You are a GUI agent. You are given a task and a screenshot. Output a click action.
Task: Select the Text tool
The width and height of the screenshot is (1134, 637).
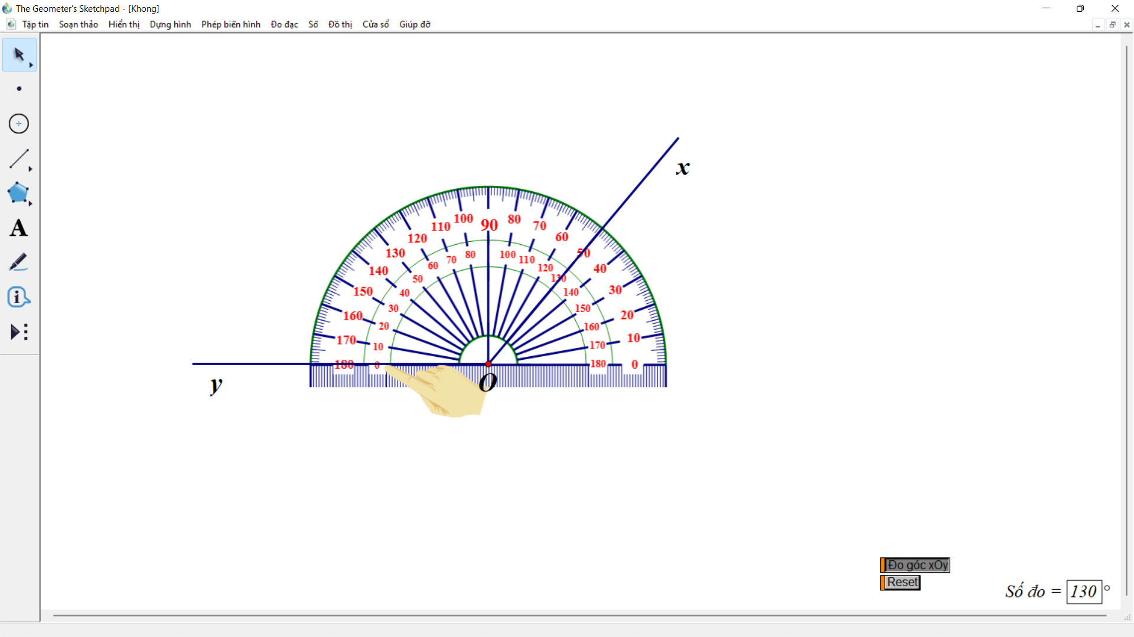[x=18, y=228]
